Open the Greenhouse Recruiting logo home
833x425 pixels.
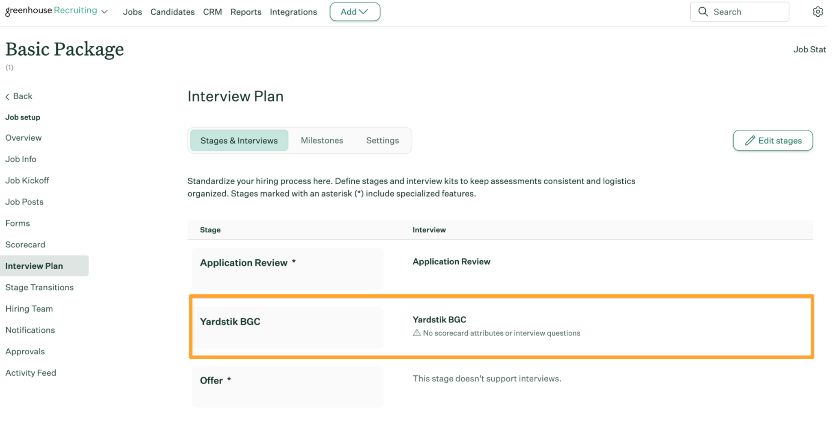(51, 11)
